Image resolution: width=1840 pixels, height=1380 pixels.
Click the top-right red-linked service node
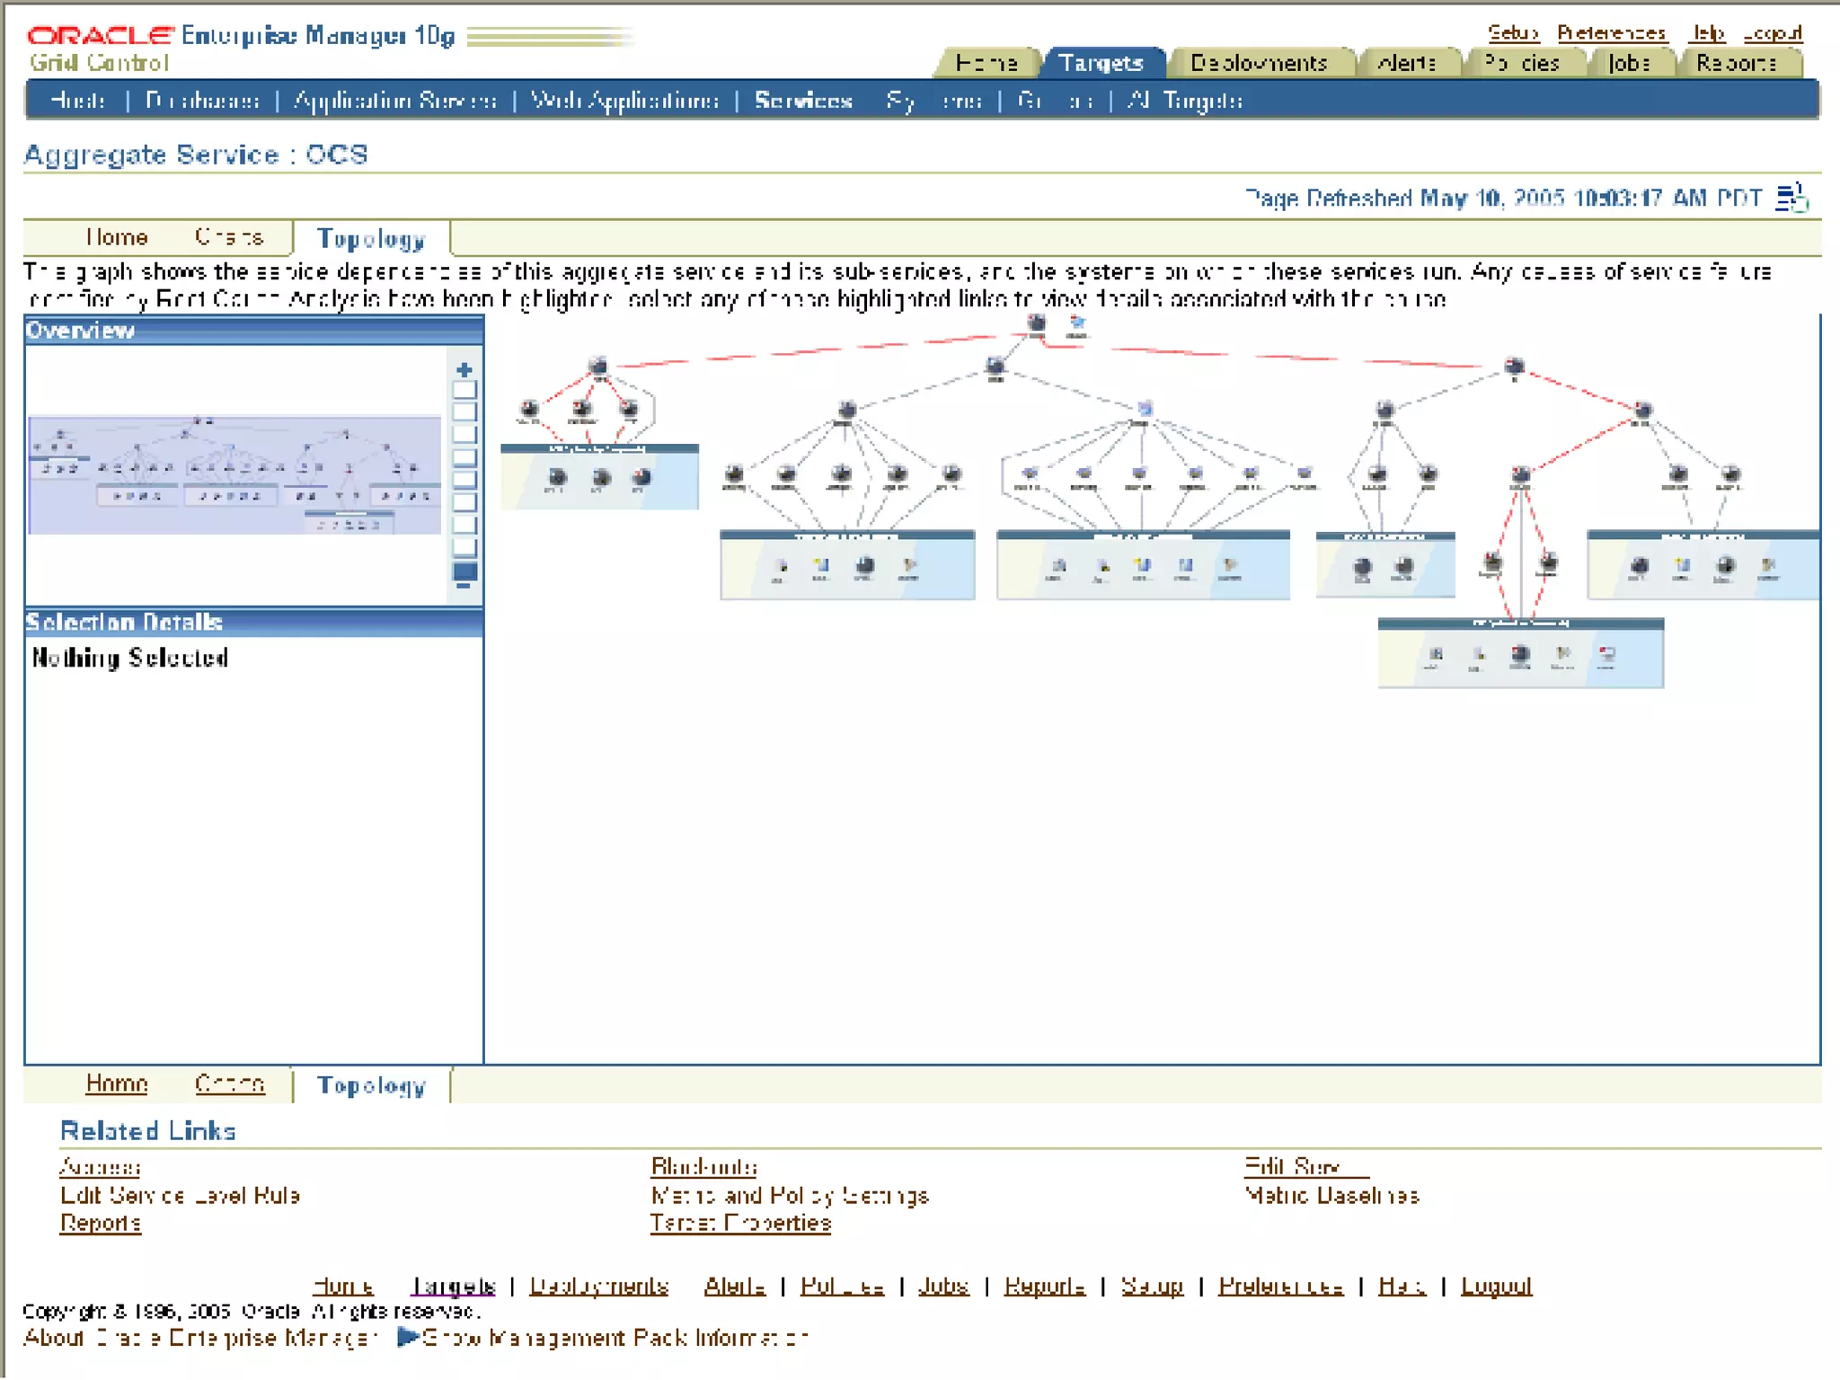tap(1514, 367)
